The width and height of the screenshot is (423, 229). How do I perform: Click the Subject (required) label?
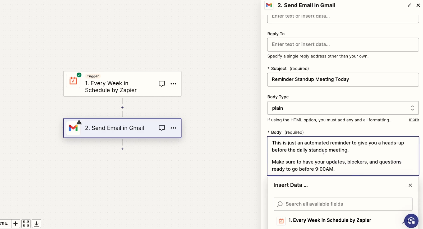pyautogui.click(x=288, y=69)
